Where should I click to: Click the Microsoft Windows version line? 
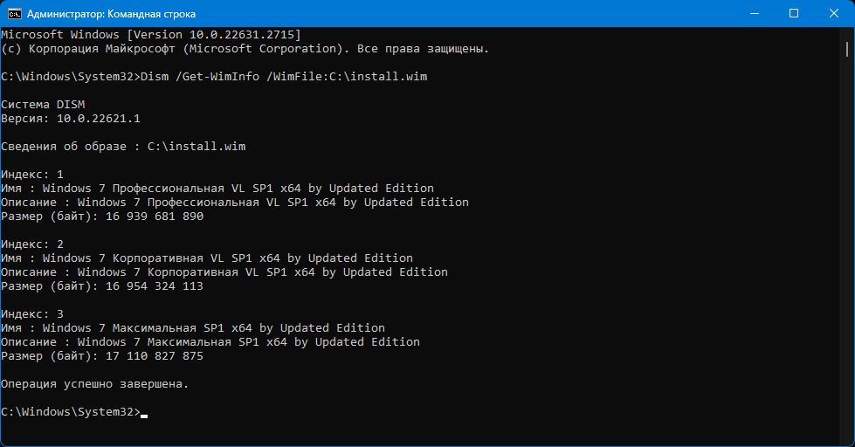click(x=150, y=35)
